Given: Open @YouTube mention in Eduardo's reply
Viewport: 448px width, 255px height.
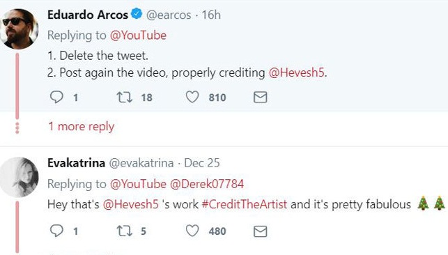Looking at the screenshot, I should pos(138,36).
